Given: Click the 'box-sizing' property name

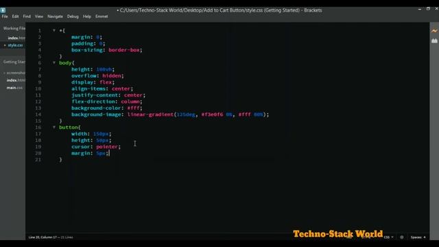Looking at the screenshot, I should click(x=87, y=50).
